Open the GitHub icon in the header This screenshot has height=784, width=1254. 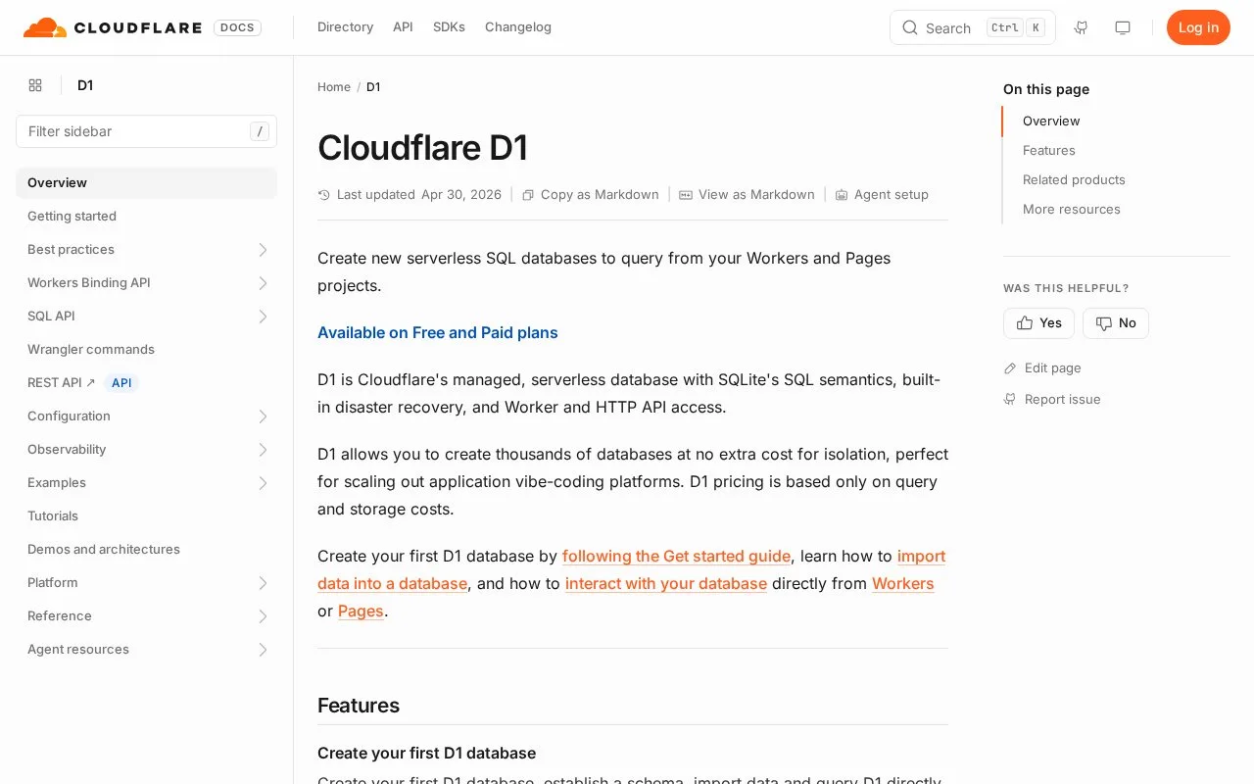click(x=1082, y=27)
